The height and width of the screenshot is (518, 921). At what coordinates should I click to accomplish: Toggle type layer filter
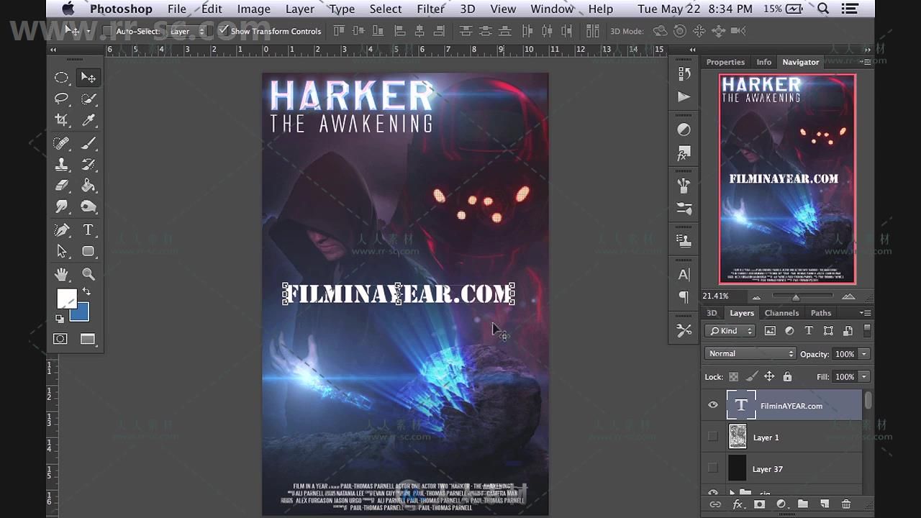[809, 331]
